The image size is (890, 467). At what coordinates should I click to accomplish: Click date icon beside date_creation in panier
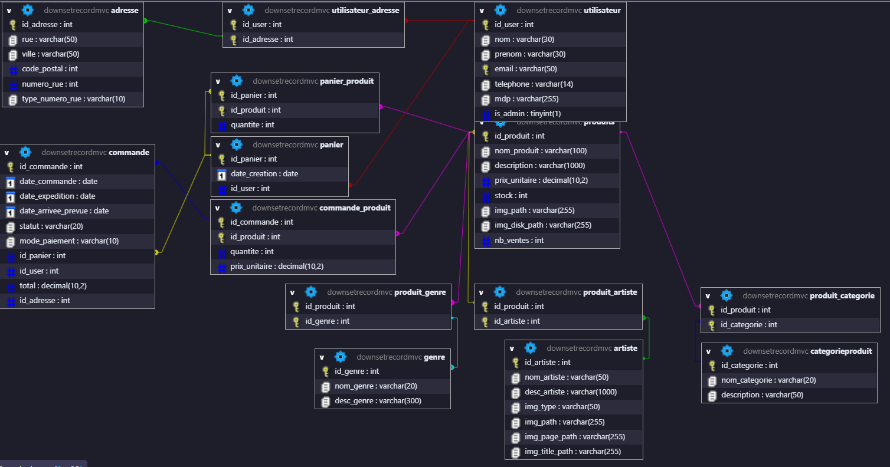coord(222,174)
